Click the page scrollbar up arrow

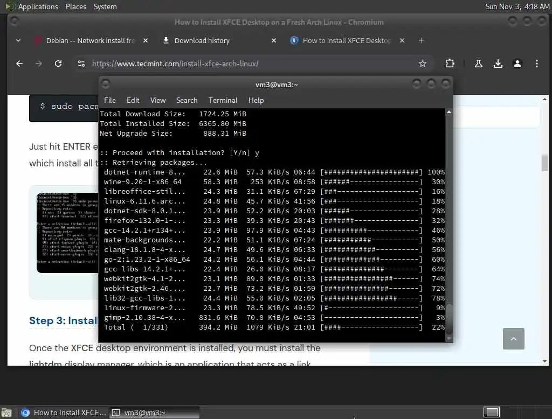[x=544, y=99]
